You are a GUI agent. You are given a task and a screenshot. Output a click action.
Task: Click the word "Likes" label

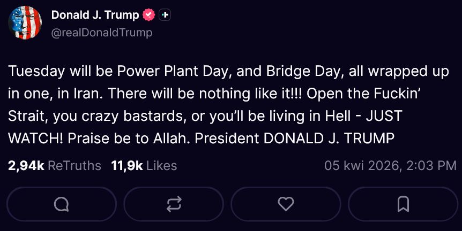click(161, 166)
